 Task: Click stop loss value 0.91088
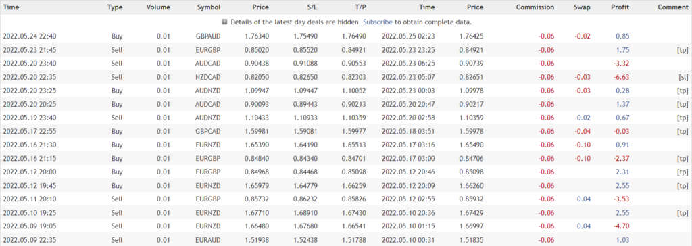[x=305, y=64]
